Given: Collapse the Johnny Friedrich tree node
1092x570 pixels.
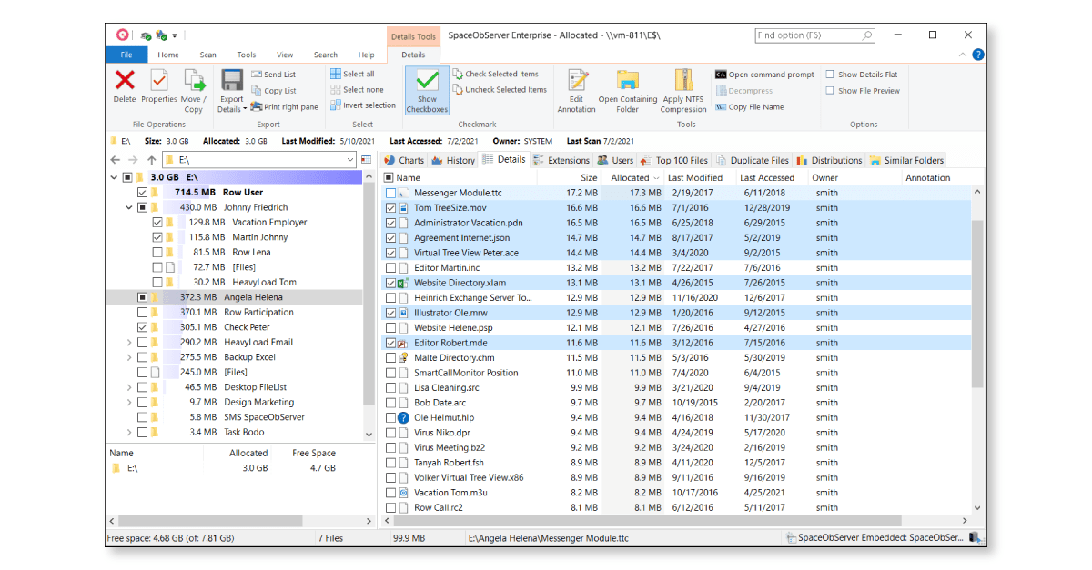Looking at the screenshot, I should point(129,208).
